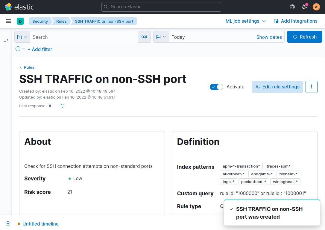
Task: Go to the Rules breadcrumb
Action: (x=61, y=21)
